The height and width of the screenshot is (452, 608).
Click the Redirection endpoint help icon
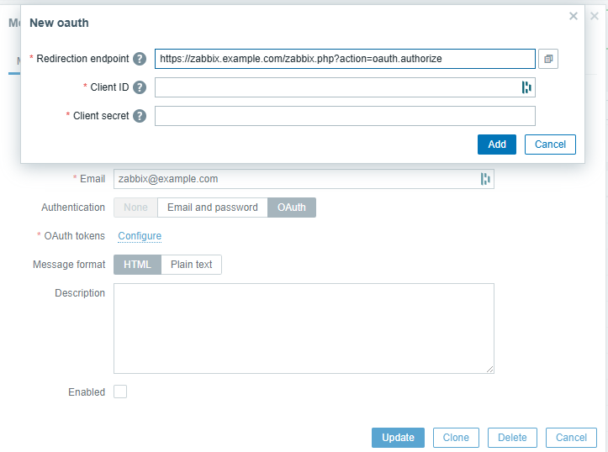pyautogui.click(x=140, y=59)
